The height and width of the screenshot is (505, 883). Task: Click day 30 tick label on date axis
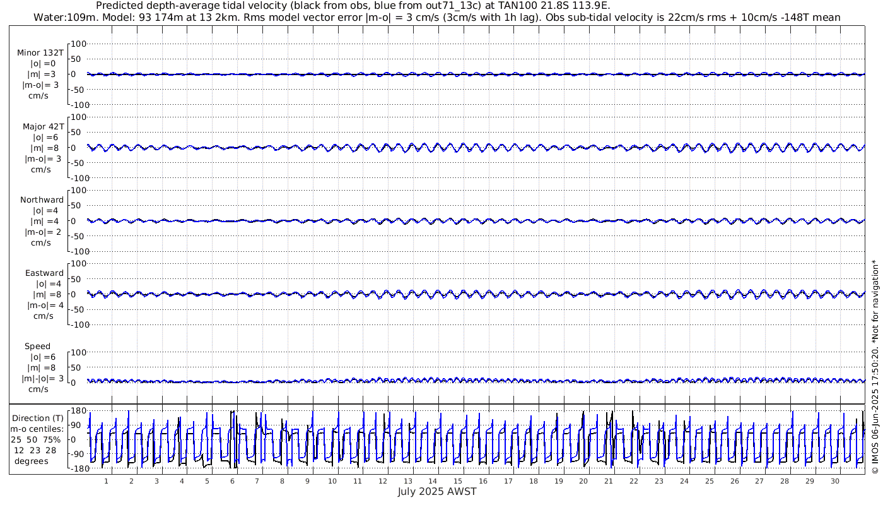pyautogui.click(x=835, y=481)
